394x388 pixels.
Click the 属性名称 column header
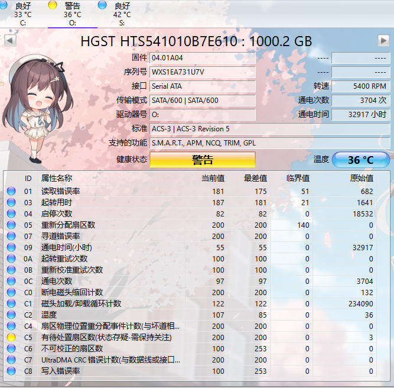coord(57,178)
